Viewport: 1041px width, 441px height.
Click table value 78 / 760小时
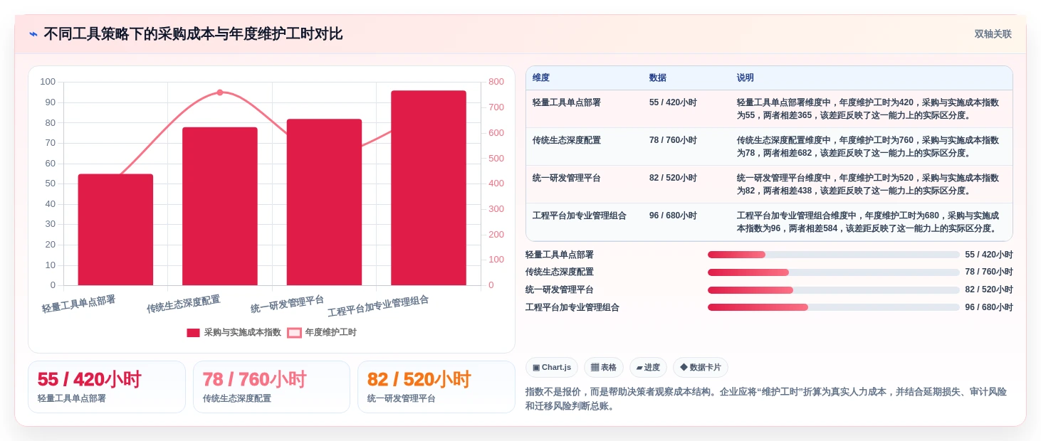pos(673,140)
